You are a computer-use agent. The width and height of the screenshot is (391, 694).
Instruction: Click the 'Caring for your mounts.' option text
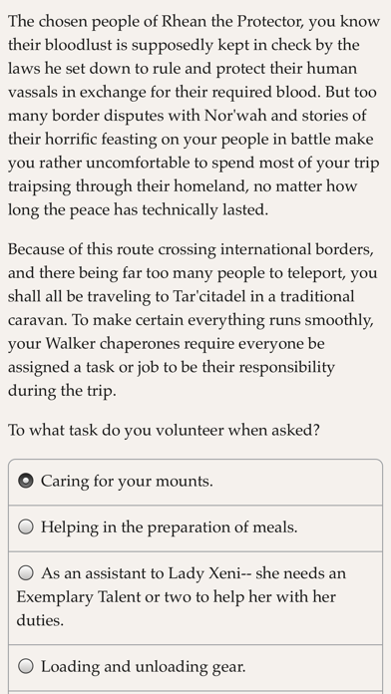tap(127, 482)
